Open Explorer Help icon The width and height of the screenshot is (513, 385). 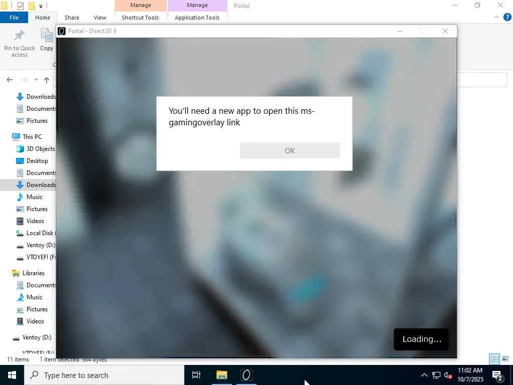coord(507,17)
